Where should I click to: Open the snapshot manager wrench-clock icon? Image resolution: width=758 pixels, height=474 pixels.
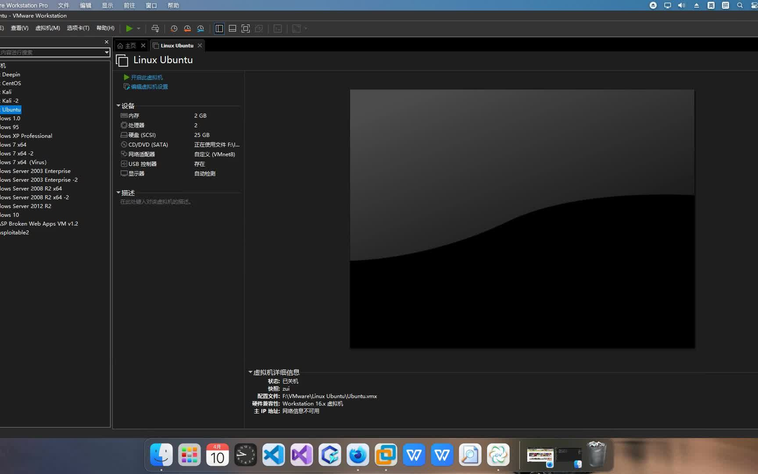[200, 29]
